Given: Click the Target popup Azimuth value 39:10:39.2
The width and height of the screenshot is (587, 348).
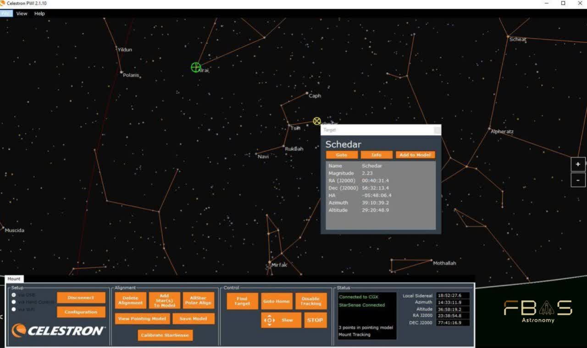Looking at the screenshot, I should click(x=375, y=203).
